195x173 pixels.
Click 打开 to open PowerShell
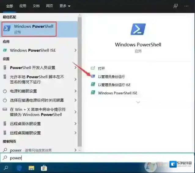101,68
